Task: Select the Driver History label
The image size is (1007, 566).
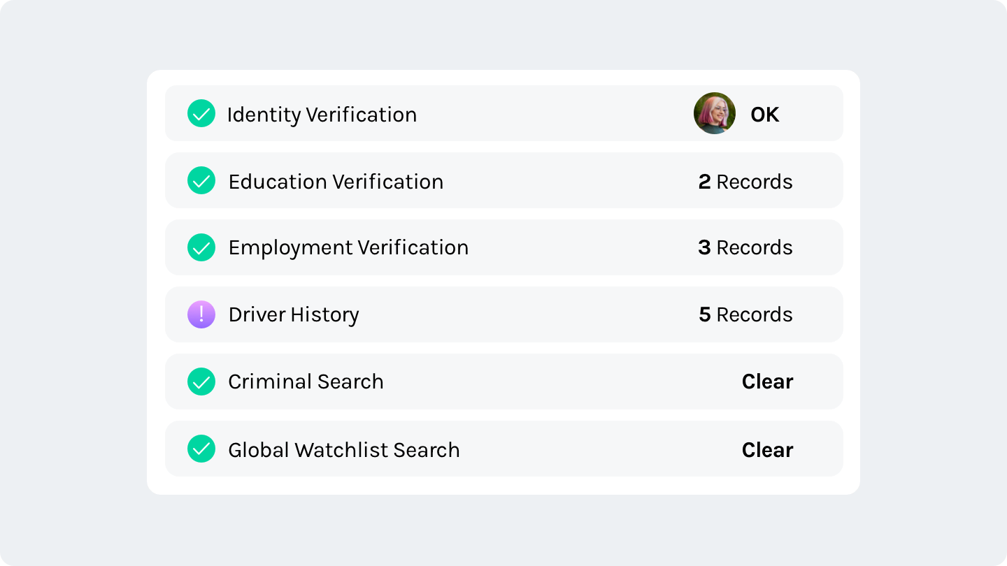Action: 294,315
